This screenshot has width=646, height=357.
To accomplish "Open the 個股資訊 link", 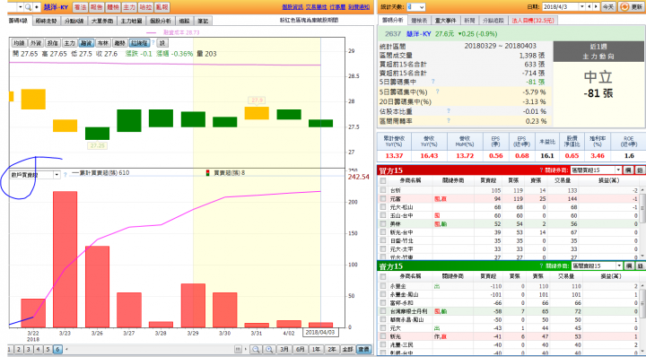I will [292, 7].
